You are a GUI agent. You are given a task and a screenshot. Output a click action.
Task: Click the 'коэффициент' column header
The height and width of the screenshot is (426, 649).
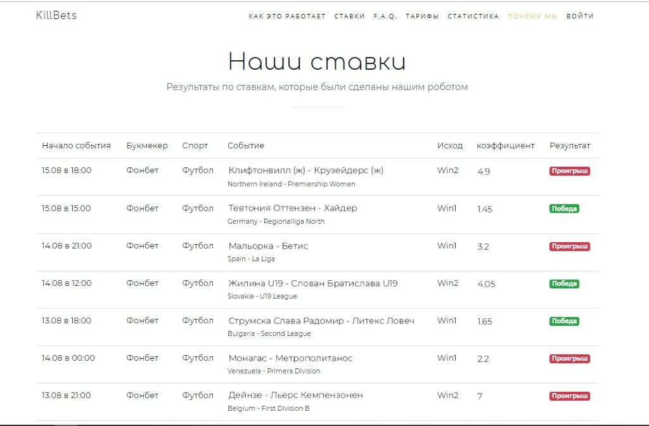505,146
